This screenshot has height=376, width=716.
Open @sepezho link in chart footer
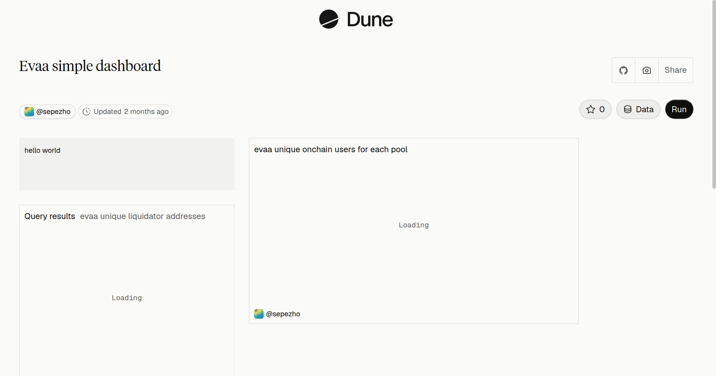pos(283,314)
